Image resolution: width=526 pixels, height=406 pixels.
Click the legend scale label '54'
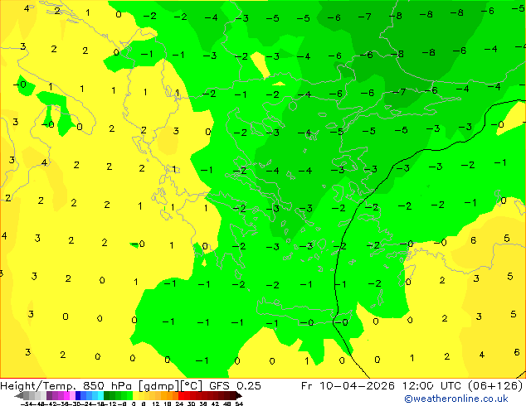point(239,404)
